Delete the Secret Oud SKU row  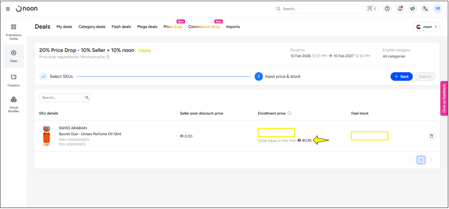point(431,136)
